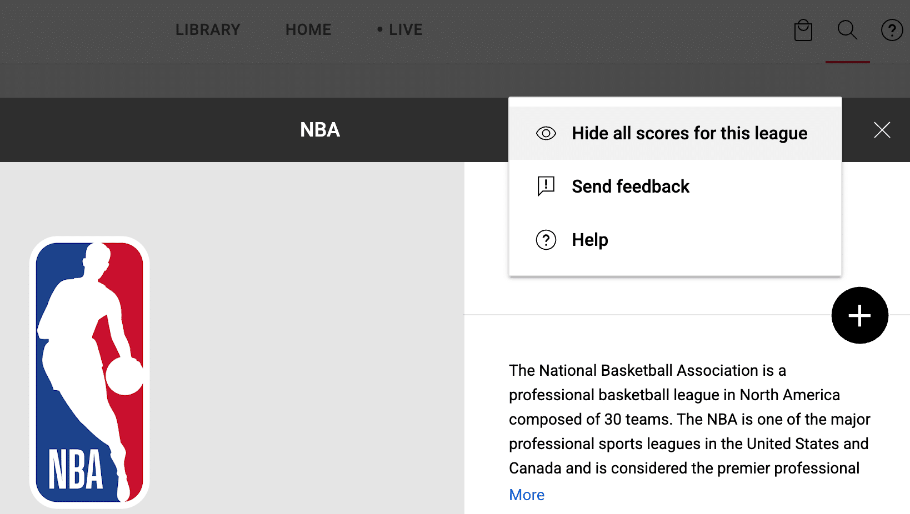Click the search magnifier icon
Viewport: 910px width, 514px height.
(x=847, y=30)
